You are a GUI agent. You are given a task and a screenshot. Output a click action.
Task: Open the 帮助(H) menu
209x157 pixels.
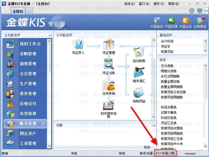coord(173,4)
